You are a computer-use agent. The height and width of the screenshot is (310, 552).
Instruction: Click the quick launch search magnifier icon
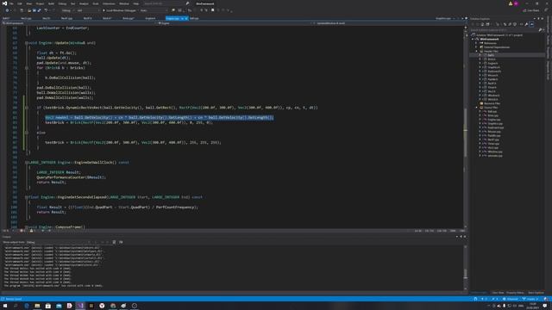tap(187, 3)
